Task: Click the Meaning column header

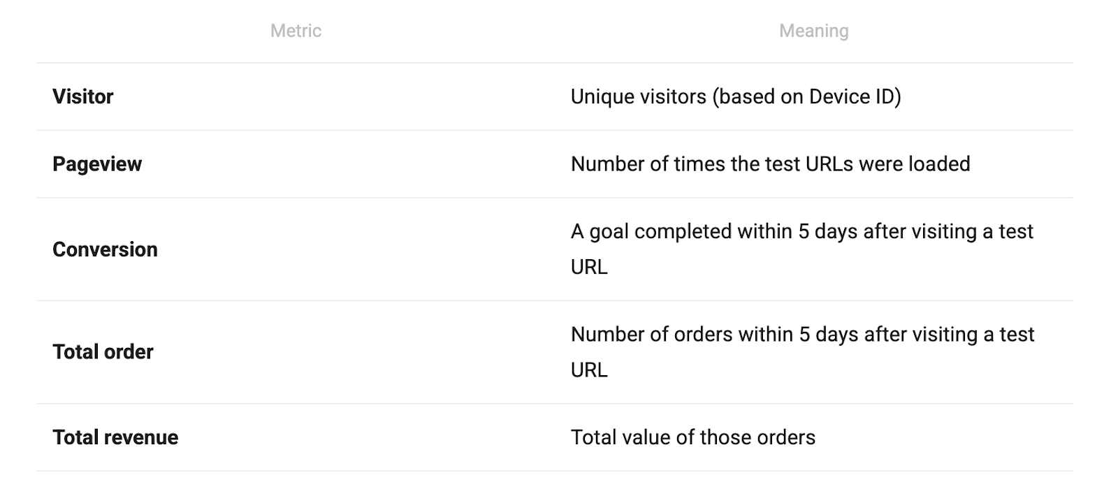Action: [x=813, y=31]
